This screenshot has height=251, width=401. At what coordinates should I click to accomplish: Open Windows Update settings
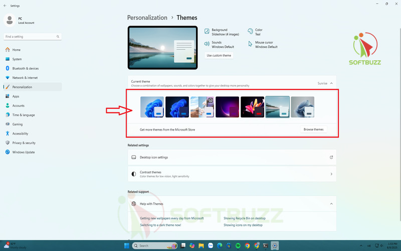33,152
